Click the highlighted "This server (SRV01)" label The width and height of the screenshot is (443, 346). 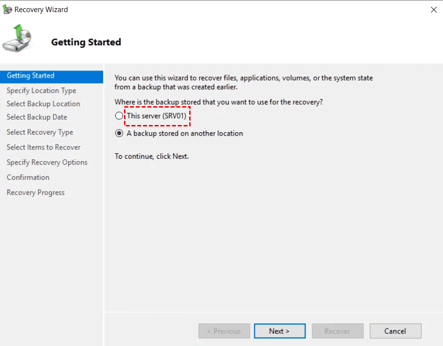click(157, 116)
